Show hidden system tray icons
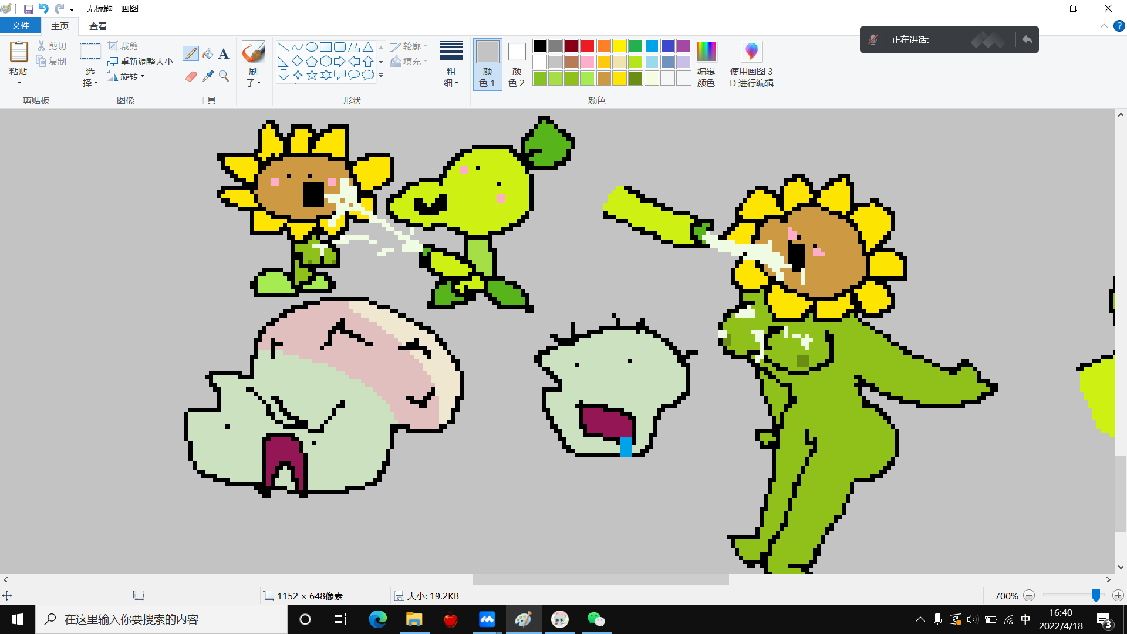 920,619
